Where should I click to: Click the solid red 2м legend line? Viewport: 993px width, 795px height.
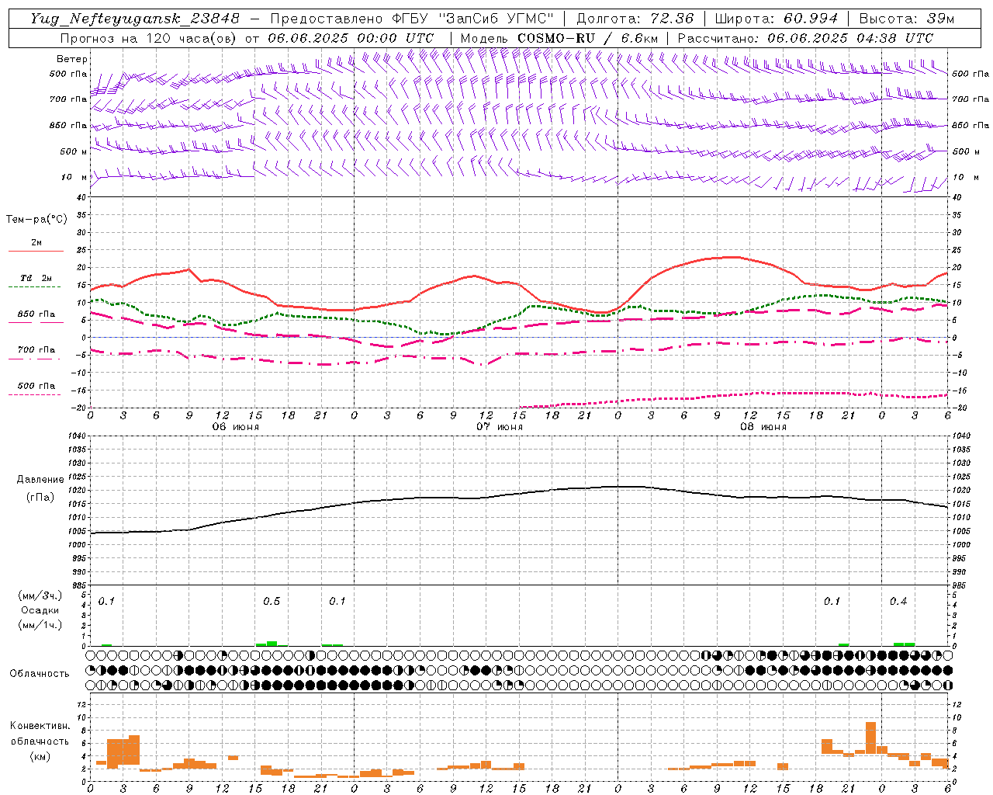point(36,251)
